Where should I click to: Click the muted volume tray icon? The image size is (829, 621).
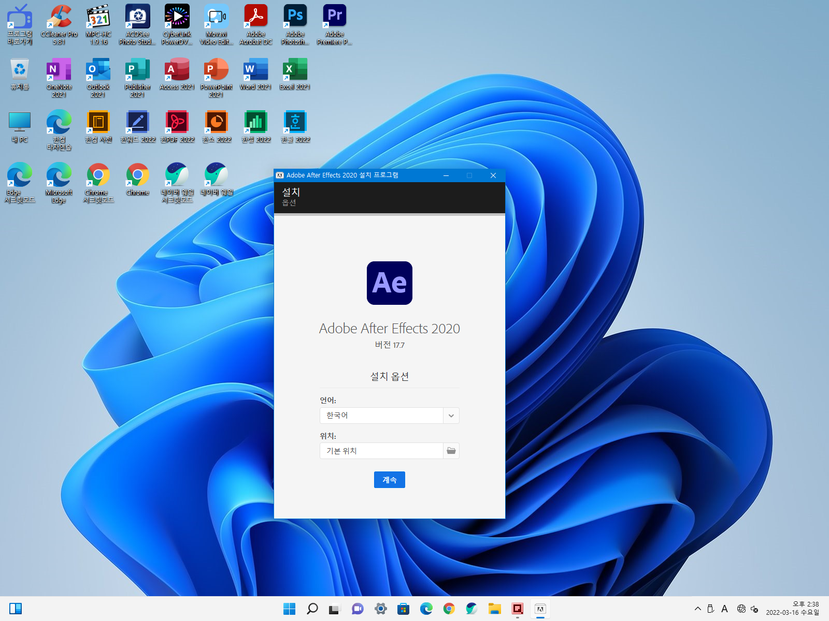pos(755,609)
